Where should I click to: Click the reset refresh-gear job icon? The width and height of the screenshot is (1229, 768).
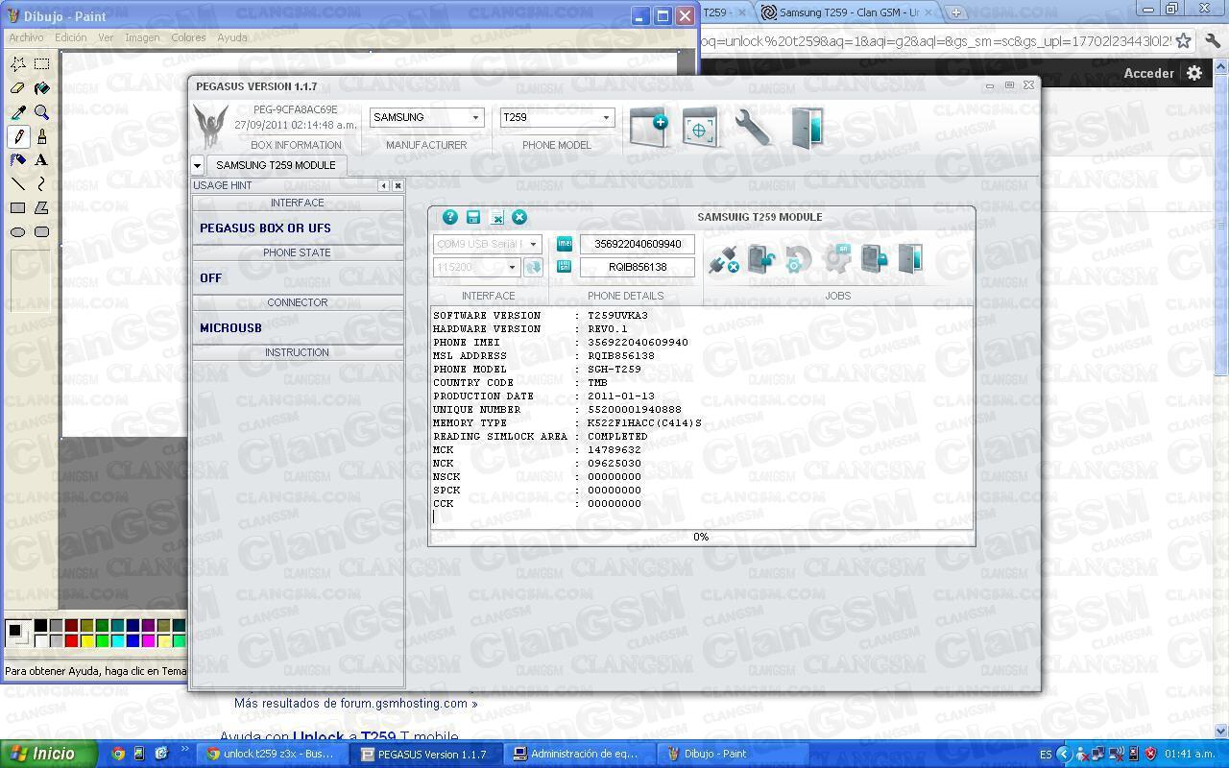click(x=798, y=259)
